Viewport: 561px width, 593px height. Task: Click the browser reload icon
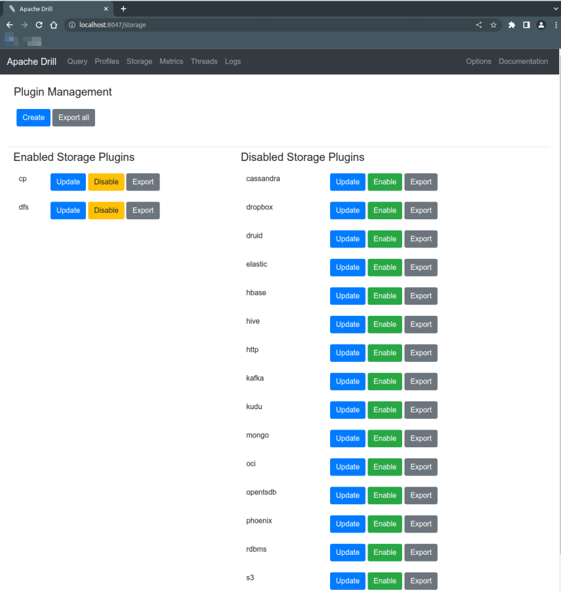tap(39, 25)
